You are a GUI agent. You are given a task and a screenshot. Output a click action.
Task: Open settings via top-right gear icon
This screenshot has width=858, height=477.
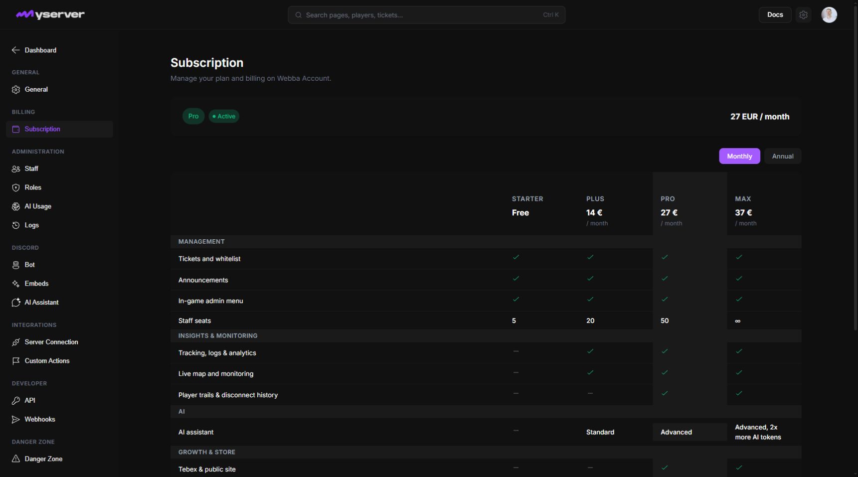[x=803, y=15]
